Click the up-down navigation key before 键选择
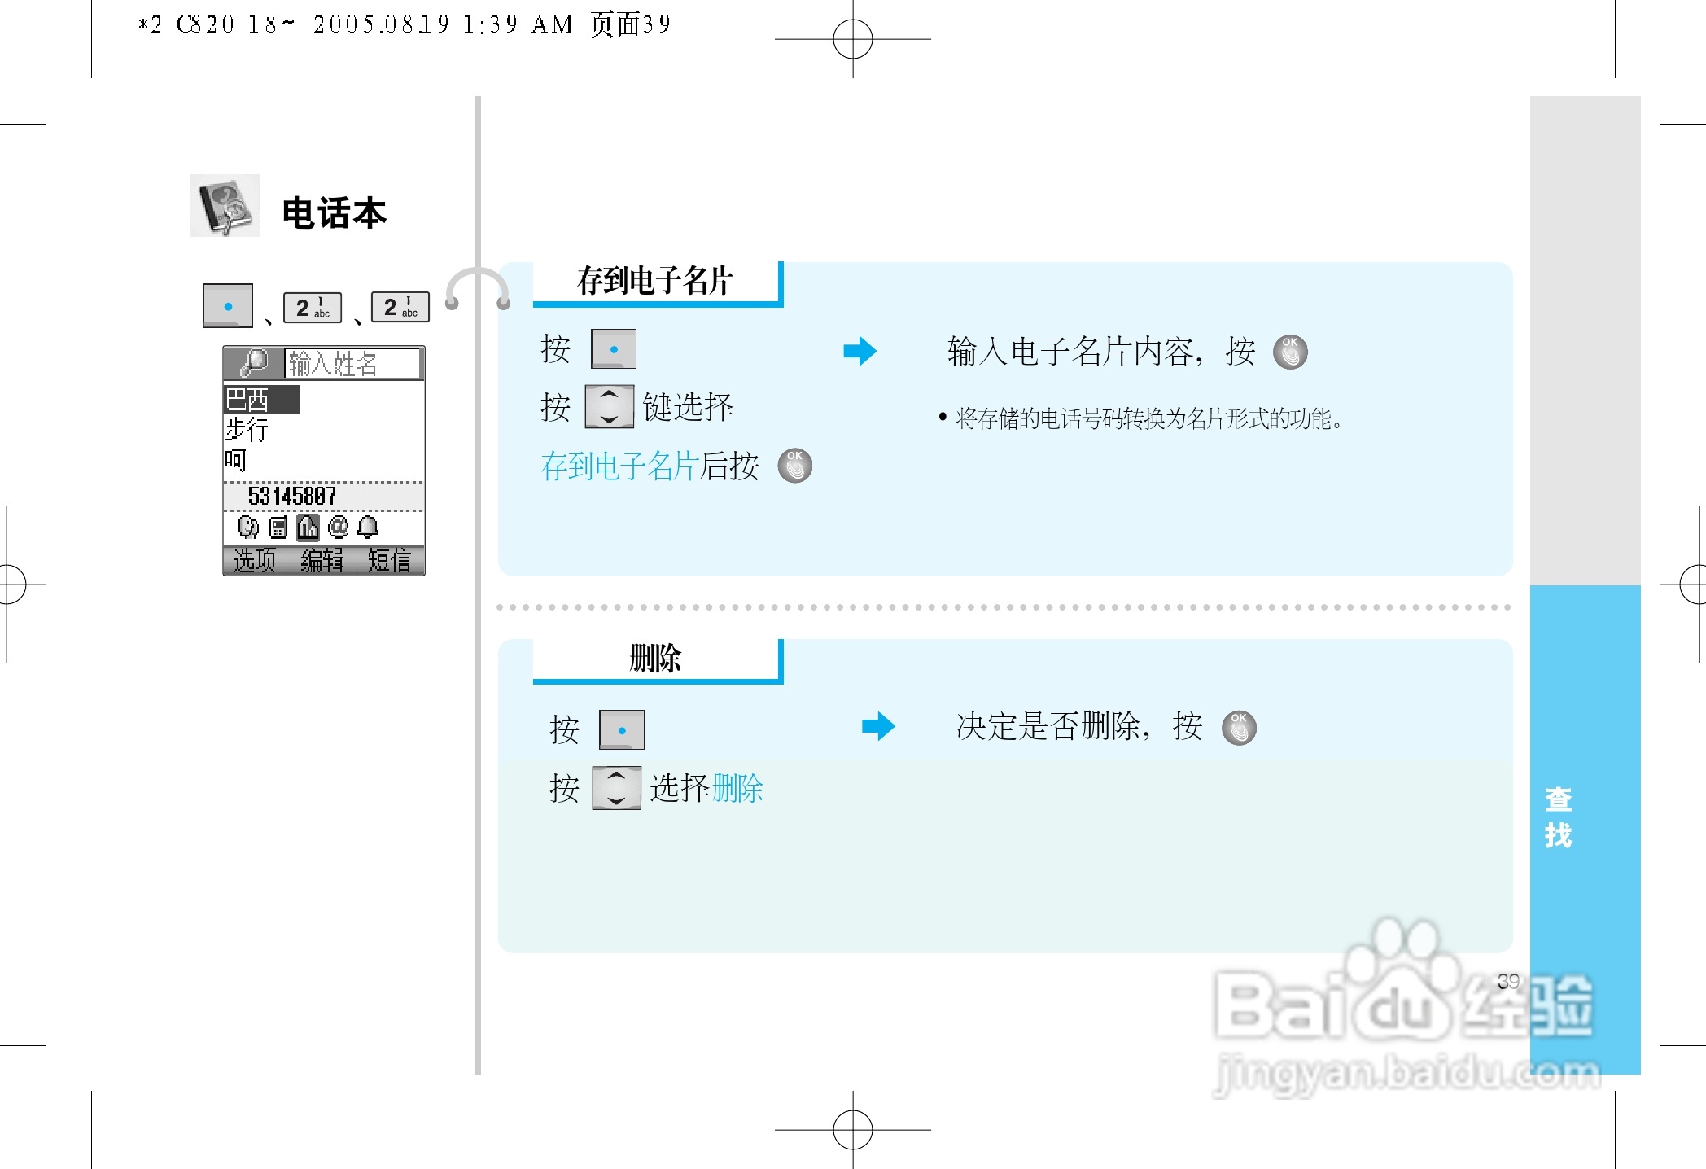1706x1169 pixels. coord(609,406)
